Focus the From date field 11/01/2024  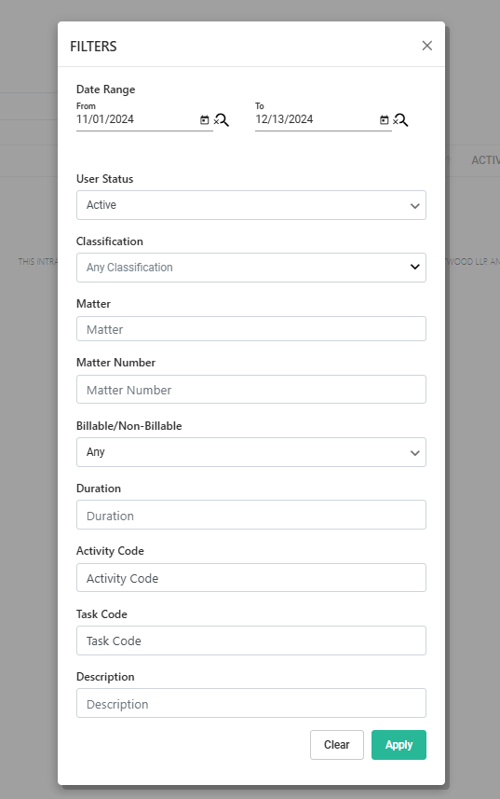(137, 119)
